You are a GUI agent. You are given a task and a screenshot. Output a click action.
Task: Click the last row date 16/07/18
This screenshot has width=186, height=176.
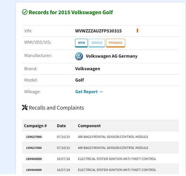(63, 170)
